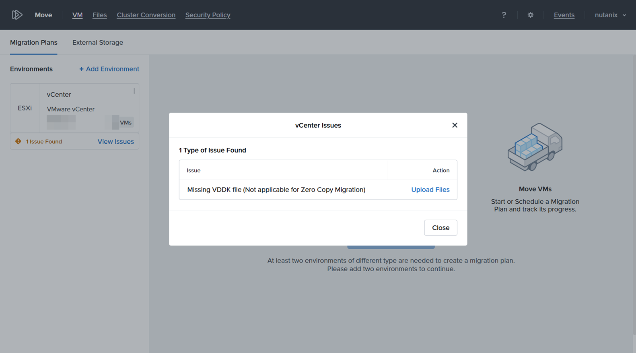The image size is (636, 353).
Task: Open the Security Policy page
Action: 208,15
